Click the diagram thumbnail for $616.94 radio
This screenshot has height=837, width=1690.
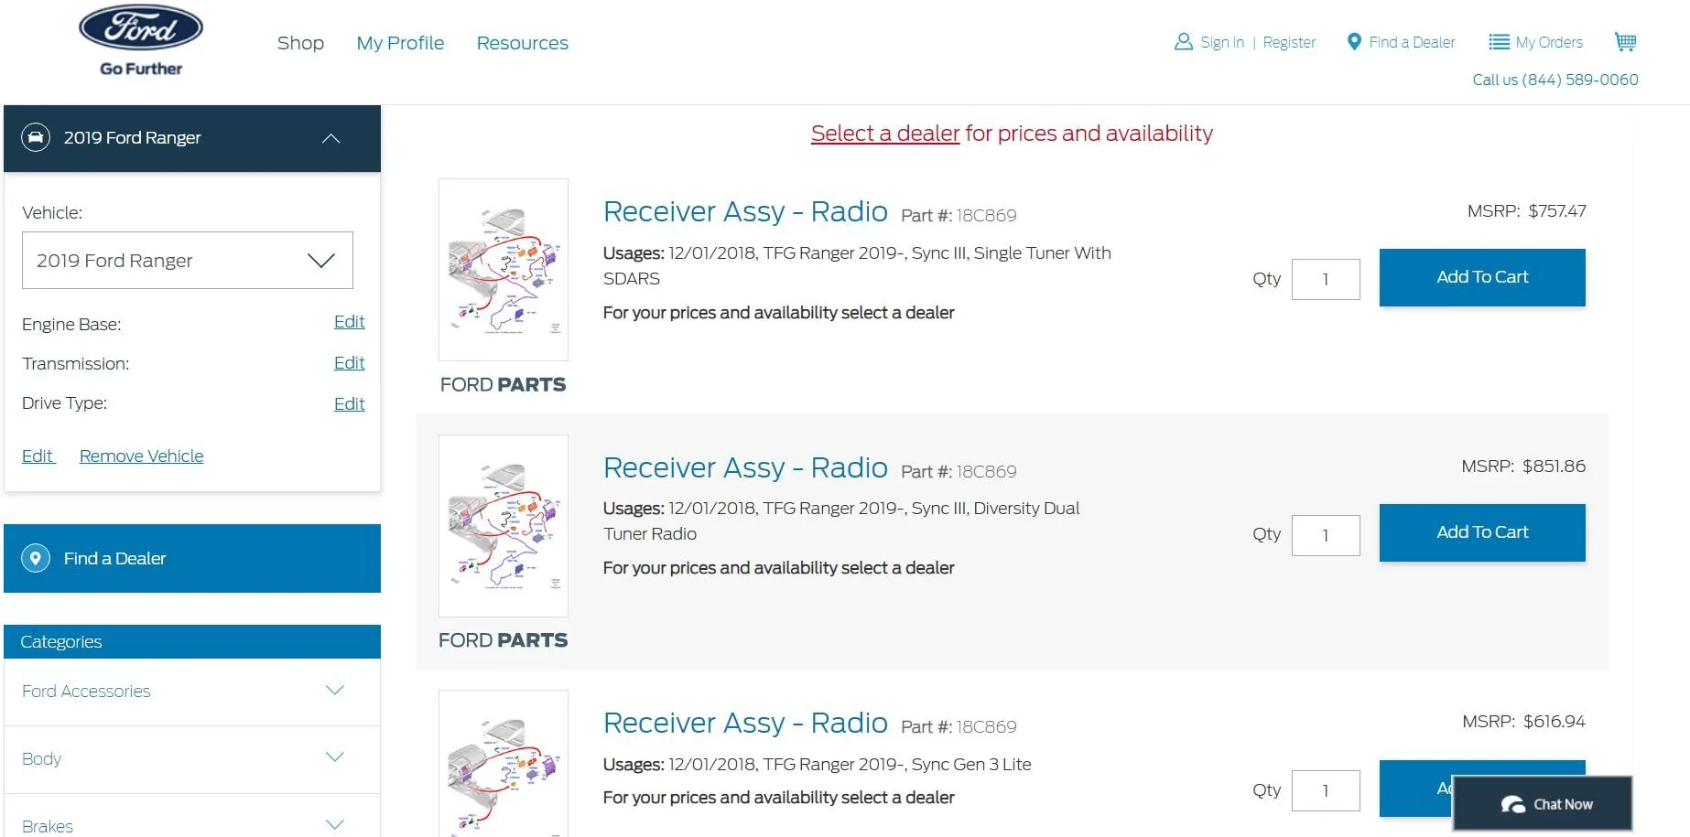pyautogui.click(x=504, y=764)
